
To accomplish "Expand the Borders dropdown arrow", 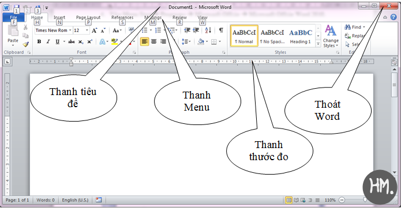I will (220, 41).
